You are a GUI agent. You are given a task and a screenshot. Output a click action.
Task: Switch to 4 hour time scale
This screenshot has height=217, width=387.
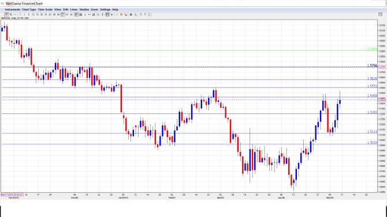54,15
